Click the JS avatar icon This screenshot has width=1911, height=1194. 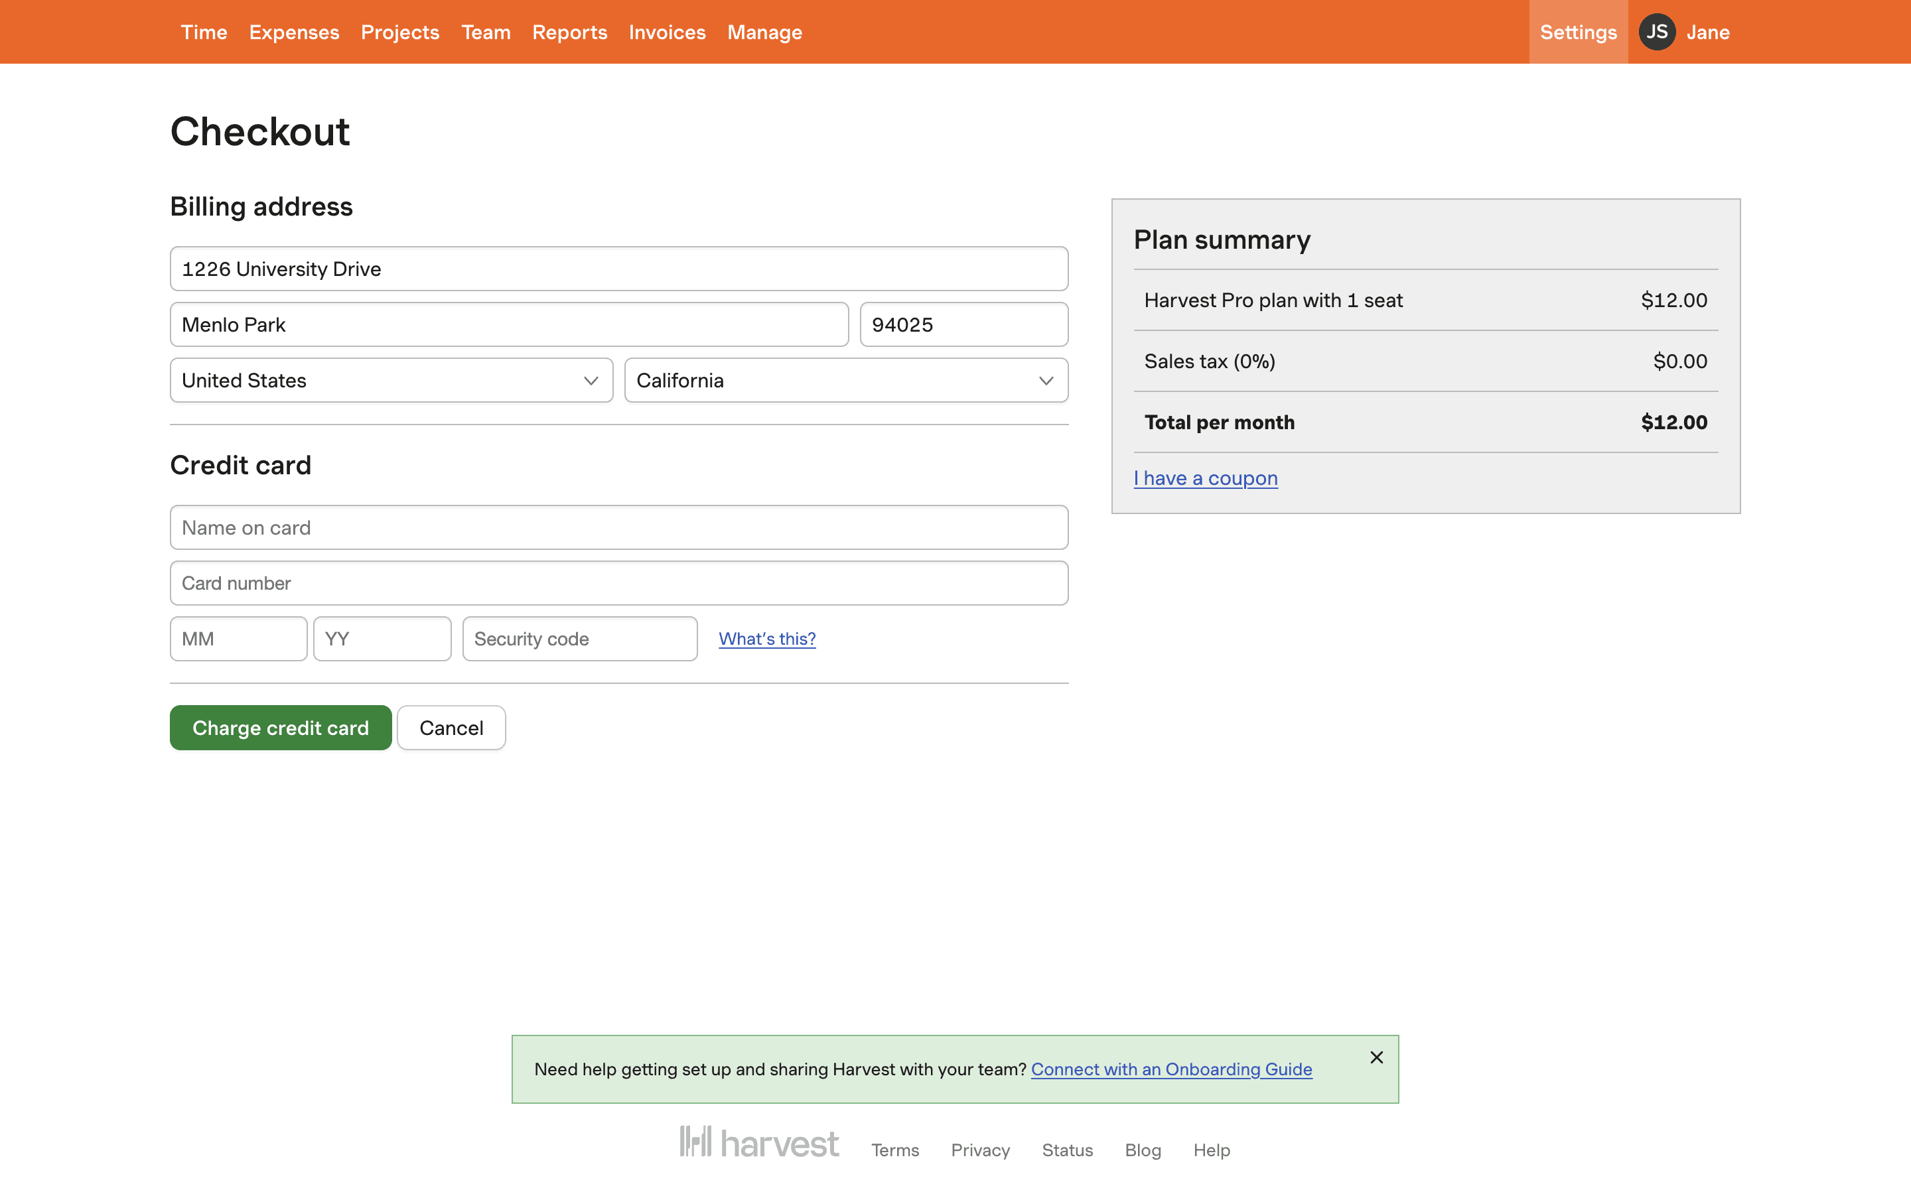[1656, 32]
